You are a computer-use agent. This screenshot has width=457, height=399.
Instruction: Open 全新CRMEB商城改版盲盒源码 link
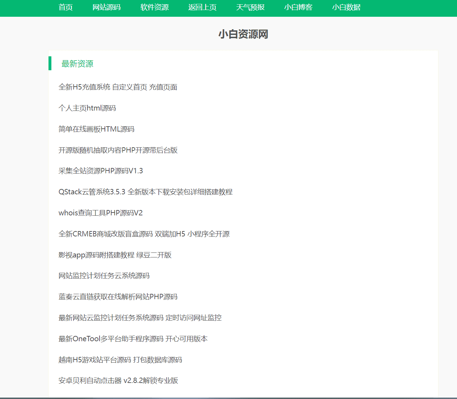tap(144, 234)
